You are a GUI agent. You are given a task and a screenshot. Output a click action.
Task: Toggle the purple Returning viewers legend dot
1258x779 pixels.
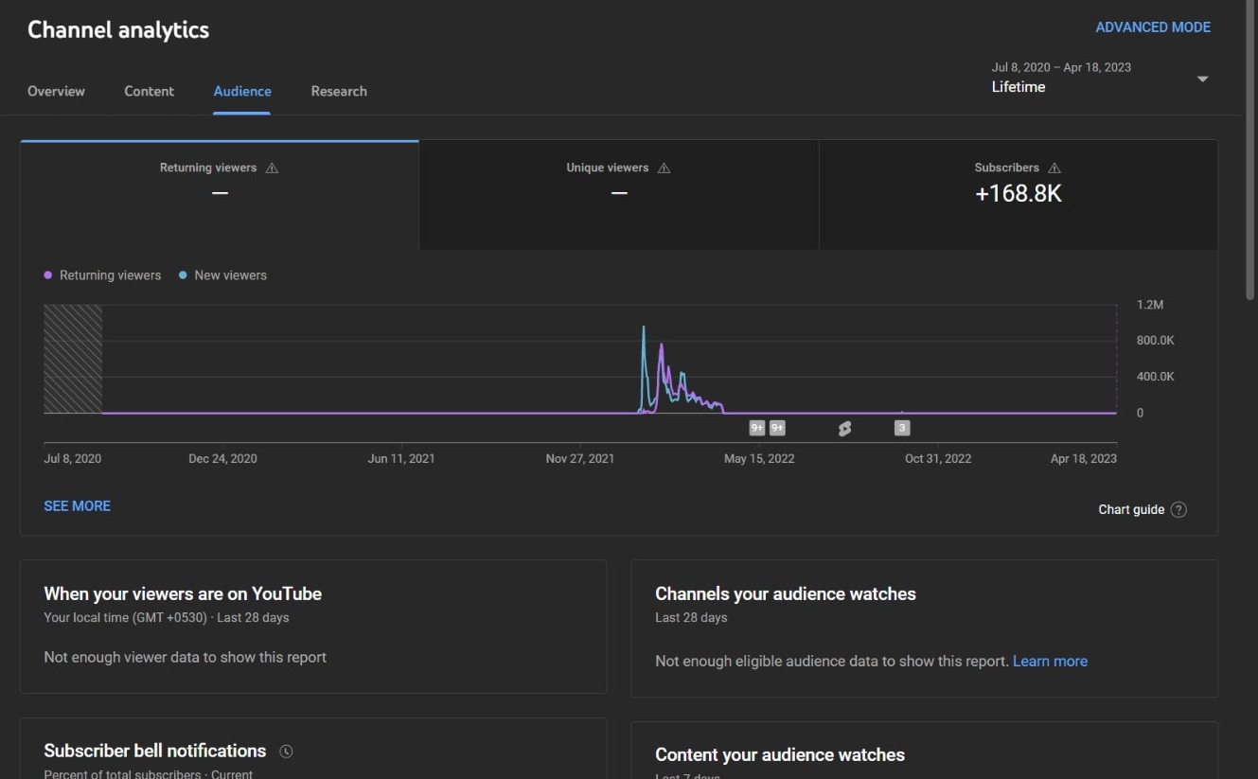pos(48,275)
